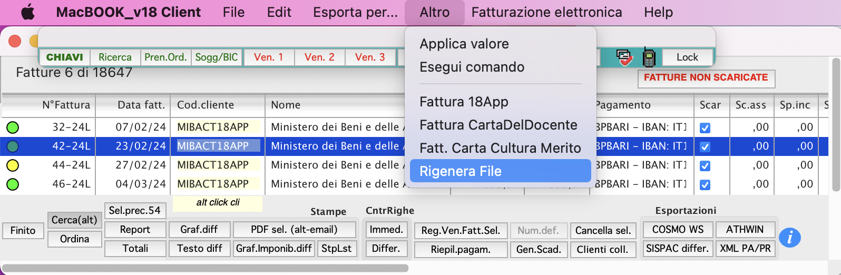Viewport: 841px width, 275px height.
Task: Click the Report button
Action: pyautogui.click(x=135, y=229)
